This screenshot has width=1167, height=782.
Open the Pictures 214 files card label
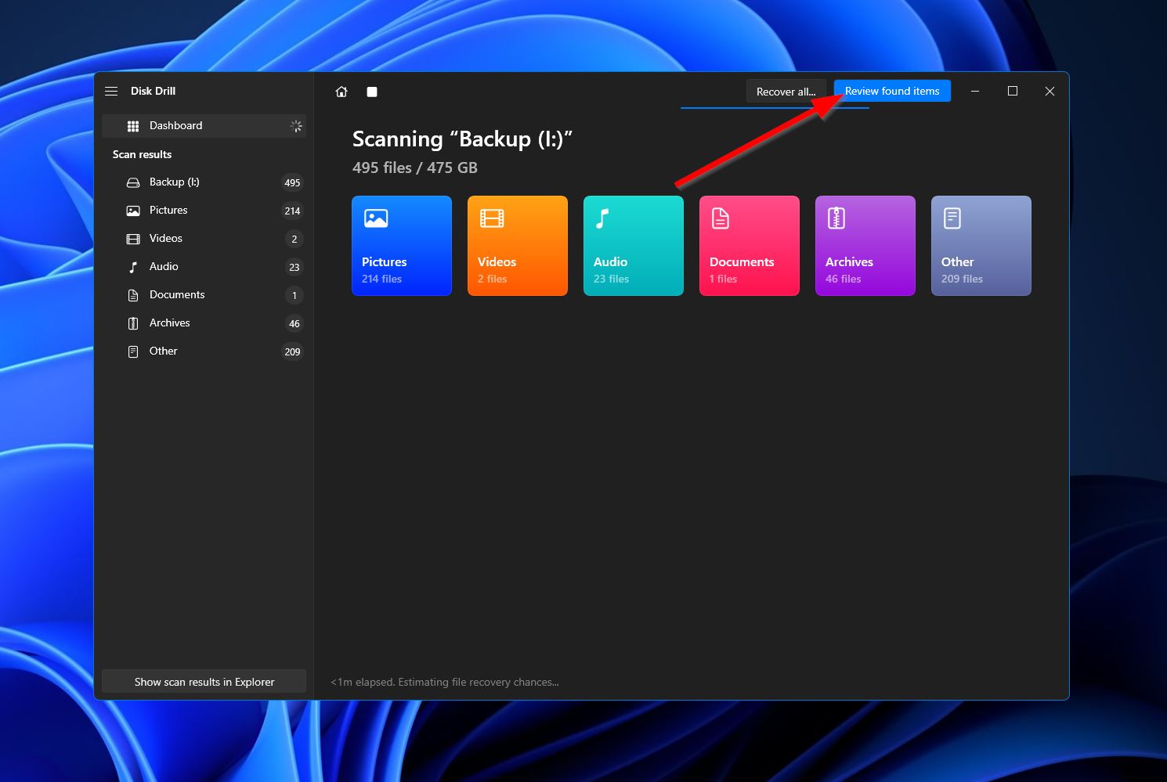(384, 269)
